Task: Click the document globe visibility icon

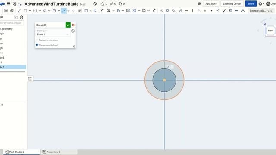Action: (95, 4)
